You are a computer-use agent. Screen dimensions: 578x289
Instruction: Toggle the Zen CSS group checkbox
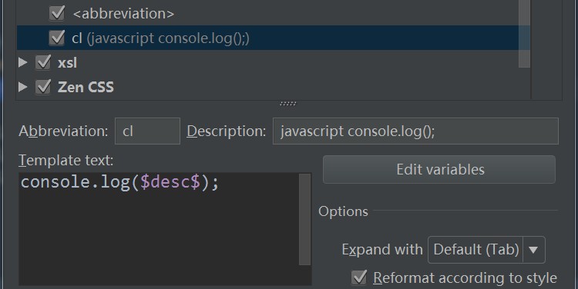[x=42, y=87]
